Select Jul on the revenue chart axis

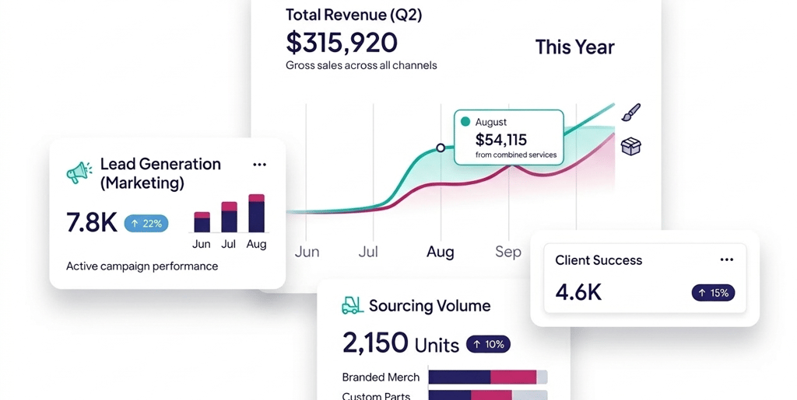[x=368, y=252]
